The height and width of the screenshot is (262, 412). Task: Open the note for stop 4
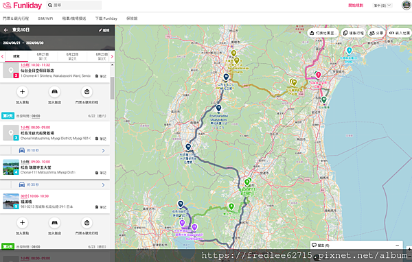pyautogui.click(x=101, y=173)
